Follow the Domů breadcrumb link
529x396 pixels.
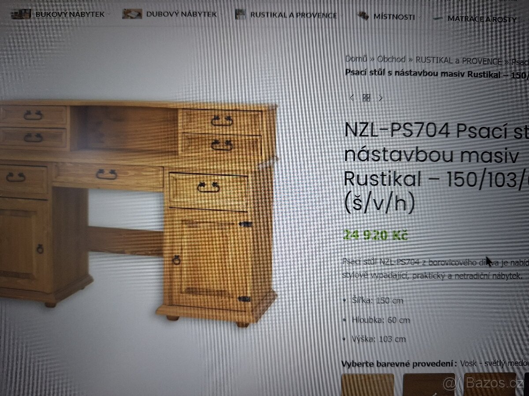[x=356, y=59]
